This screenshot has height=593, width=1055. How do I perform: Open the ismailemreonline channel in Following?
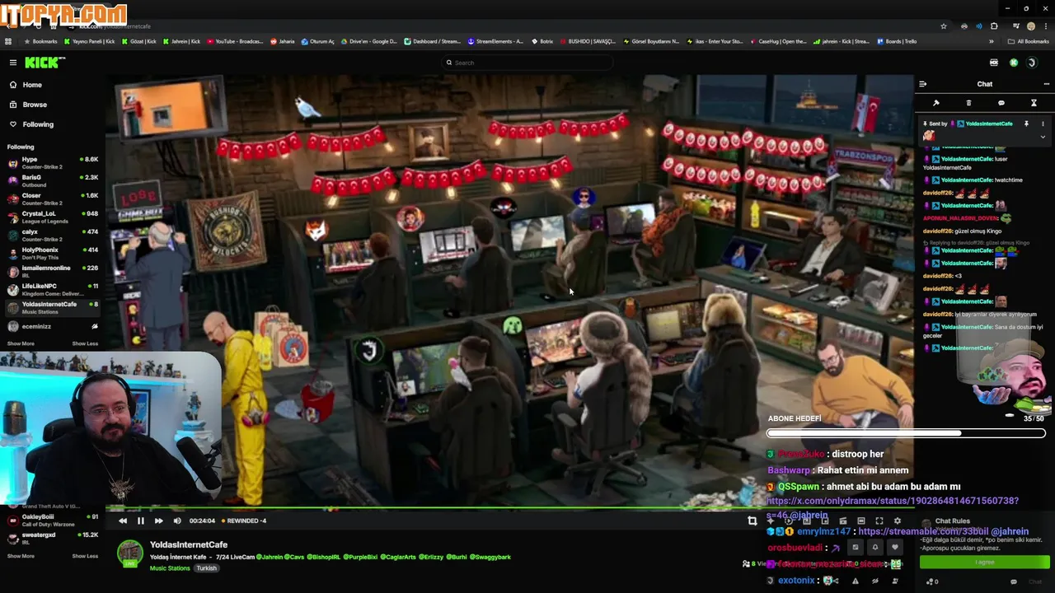point(53,271)
